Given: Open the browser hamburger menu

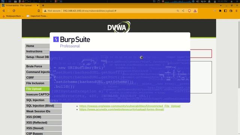Looking at the screenshot, I should pos(237,11).
